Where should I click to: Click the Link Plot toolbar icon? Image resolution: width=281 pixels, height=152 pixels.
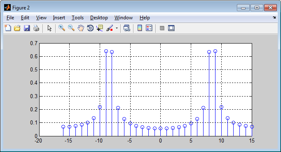click(127, 28)
